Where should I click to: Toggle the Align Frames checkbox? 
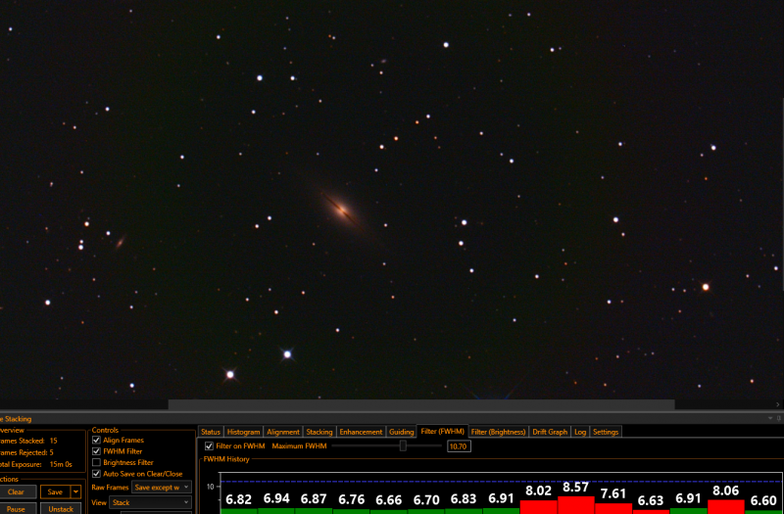96,440
